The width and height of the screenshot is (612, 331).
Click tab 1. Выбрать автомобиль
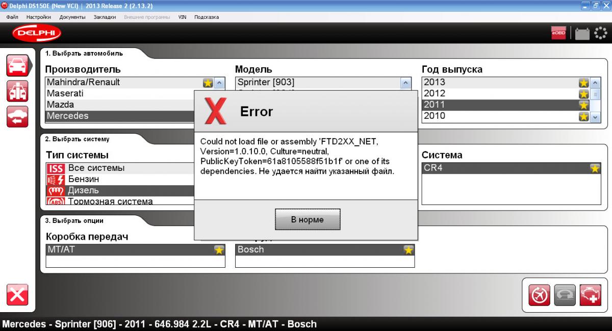(x=84, y=53)
